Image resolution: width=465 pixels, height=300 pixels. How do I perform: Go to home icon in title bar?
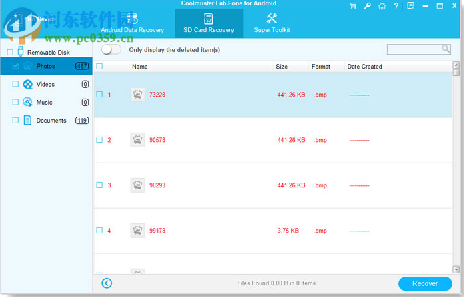(x=382, y=6)
